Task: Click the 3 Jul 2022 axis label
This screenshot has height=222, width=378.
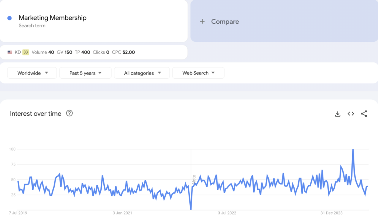Action: [227, 213]
